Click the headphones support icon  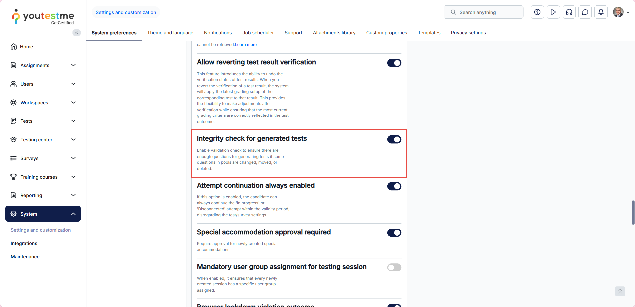coord(569,12)
